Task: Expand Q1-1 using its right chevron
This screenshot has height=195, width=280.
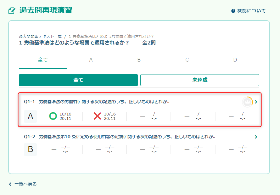Action: [x=256, y=102]
